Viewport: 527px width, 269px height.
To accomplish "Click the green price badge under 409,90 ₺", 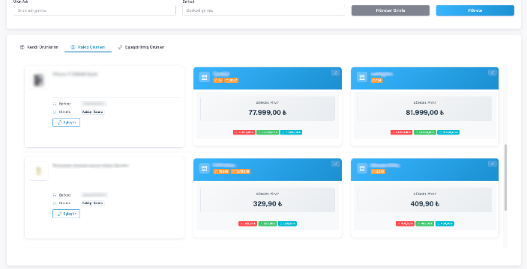I will click(x=425, y=223).
